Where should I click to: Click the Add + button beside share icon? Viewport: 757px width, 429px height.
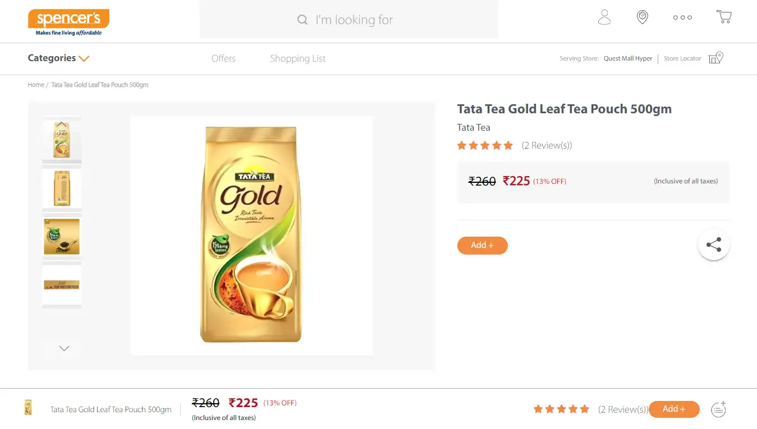pos(482,245)
